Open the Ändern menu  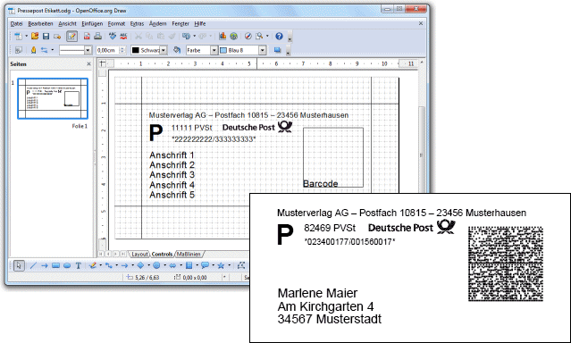pos(157,23)
